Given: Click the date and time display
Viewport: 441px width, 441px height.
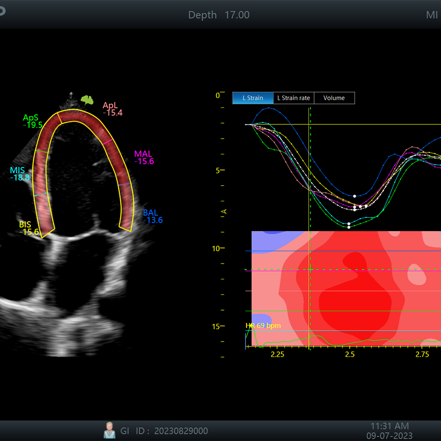Looking at the screenshot, I should pyautogui.click(x=389, y=431).
